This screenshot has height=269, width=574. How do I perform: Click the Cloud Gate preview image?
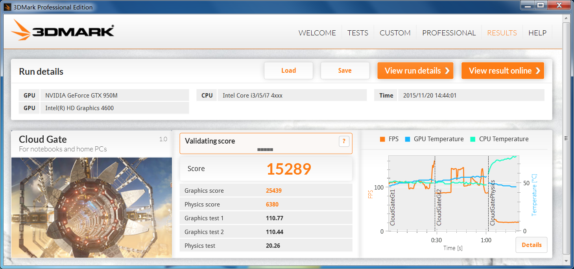pyautogui.click(x=92, y=208)
